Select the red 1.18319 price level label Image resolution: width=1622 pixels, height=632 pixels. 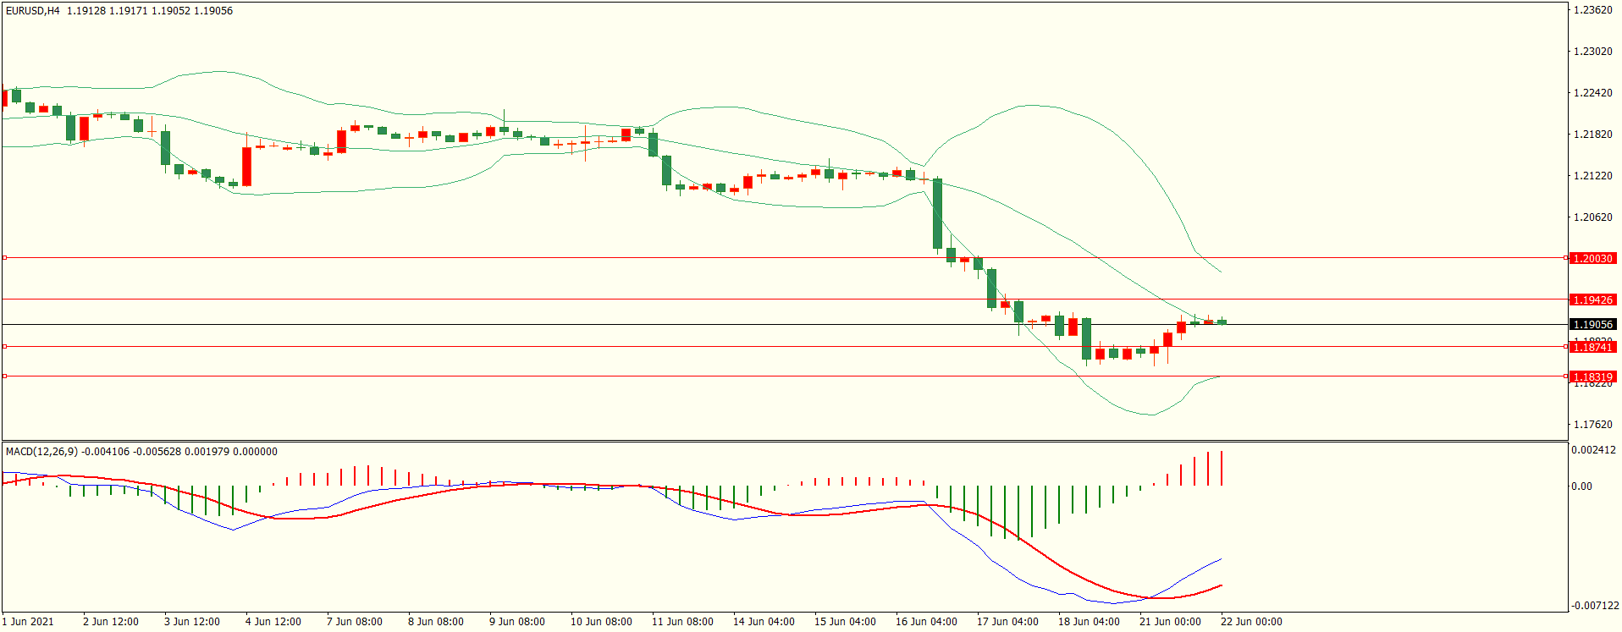1592,376
